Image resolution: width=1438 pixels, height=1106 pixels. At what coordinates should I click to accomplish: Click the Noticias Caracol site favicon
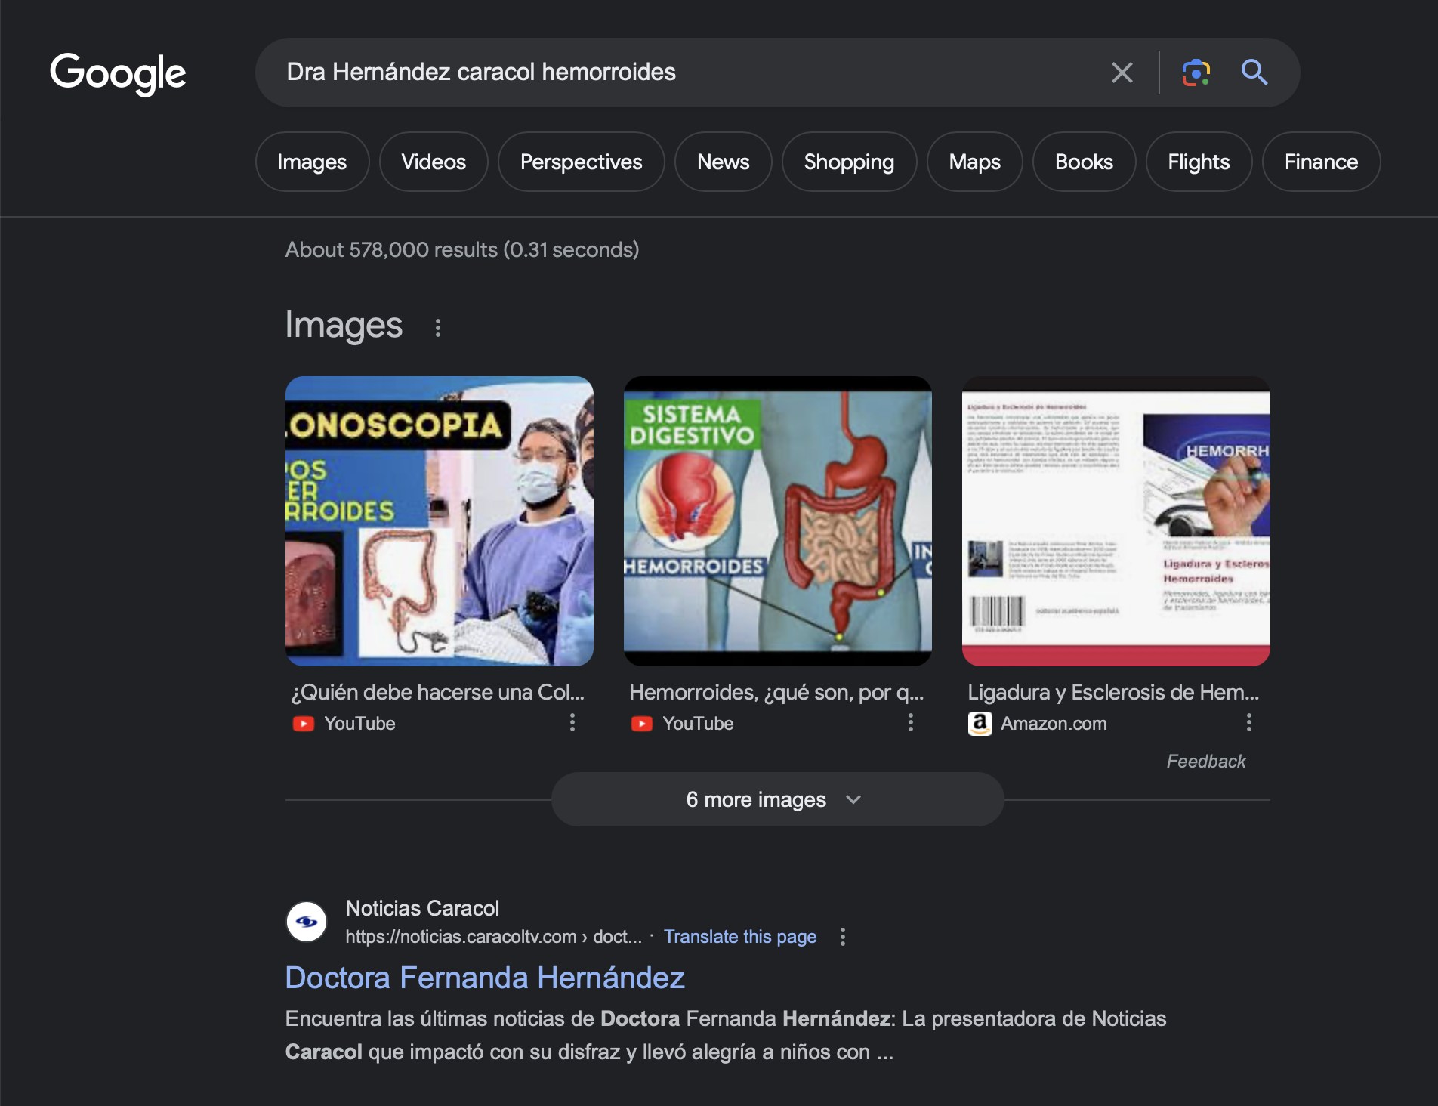307,922
